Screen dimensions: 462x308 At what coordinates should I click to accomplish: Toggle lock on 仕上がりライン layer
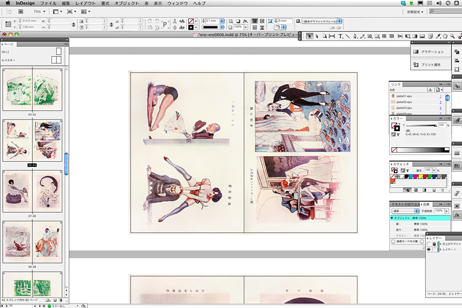pos(434,244)
